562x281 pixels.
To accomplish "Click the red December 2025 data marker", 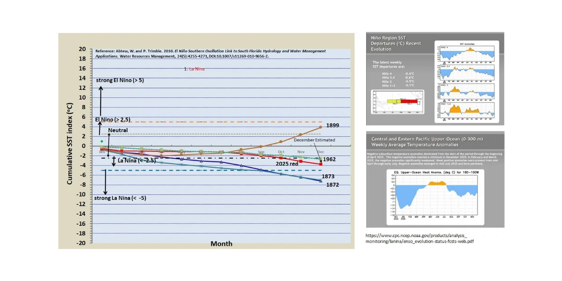I will tap(321, 164).
